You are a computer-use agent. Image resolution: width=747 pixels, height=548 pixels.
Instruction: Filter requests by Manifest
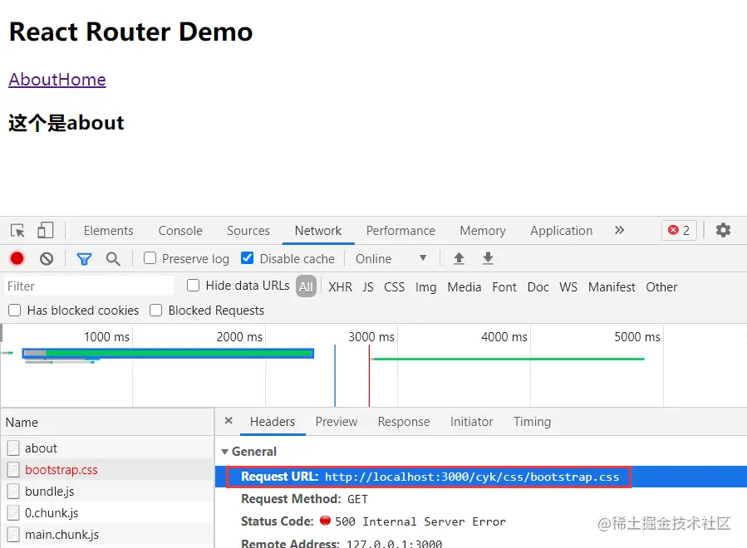[x=612, y=287]
